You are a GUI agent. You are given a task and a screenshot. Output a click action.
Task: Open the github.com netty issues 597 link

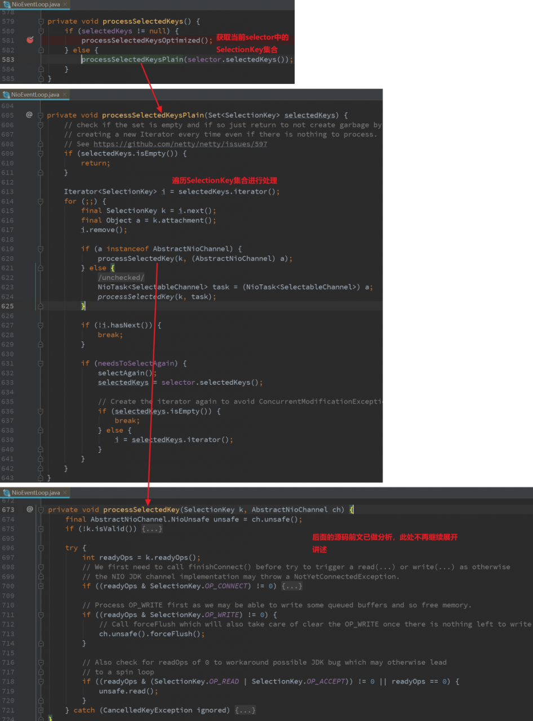tap(180, 144)
